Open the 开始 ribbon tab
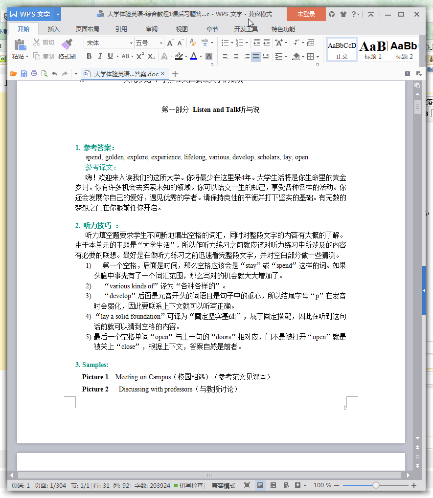The width and height of the screenshot is (433, 498). point(23,29)
